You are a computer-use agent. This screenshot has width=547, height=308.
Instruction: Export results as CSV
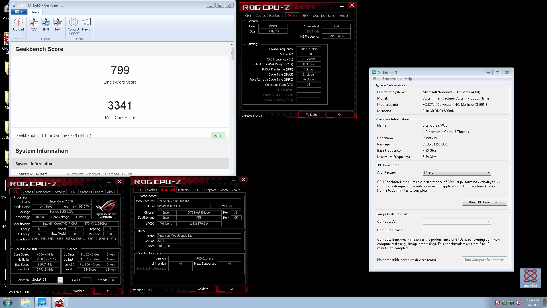(34, 24)
